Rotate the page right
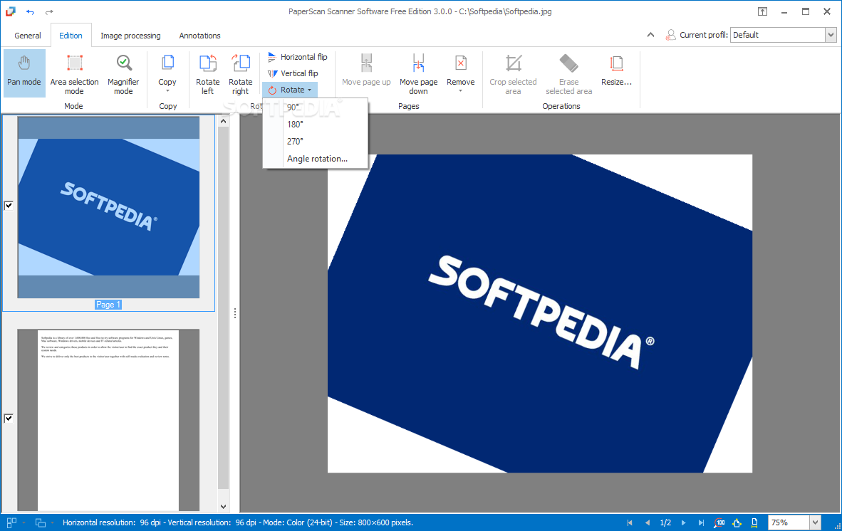This screenshot has height=531, width=842. [x=241, y=74]
